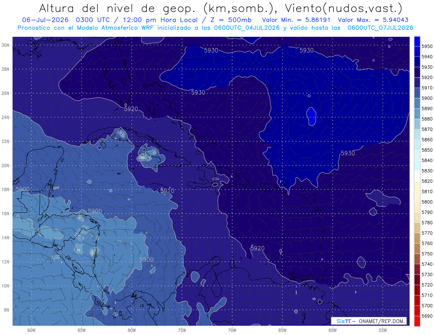This screenshot has width=434, height=335.
Task: Click the 5910 contour label near Jamaica
Action: coord(167,190)
